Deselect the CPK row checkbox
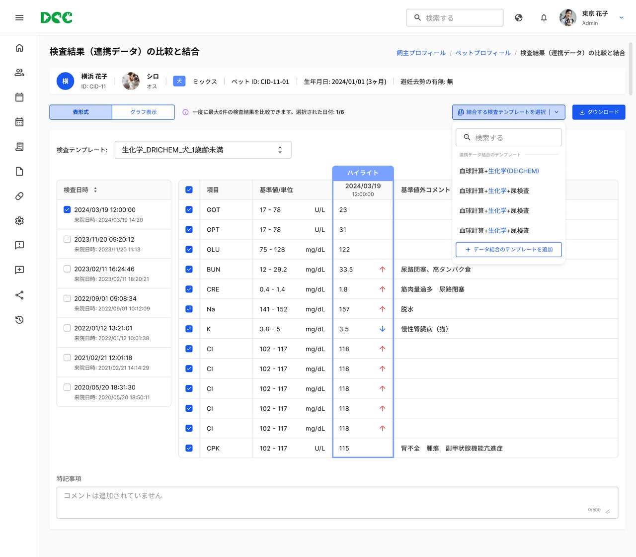The image size is (636, 557). coord(189,448)
